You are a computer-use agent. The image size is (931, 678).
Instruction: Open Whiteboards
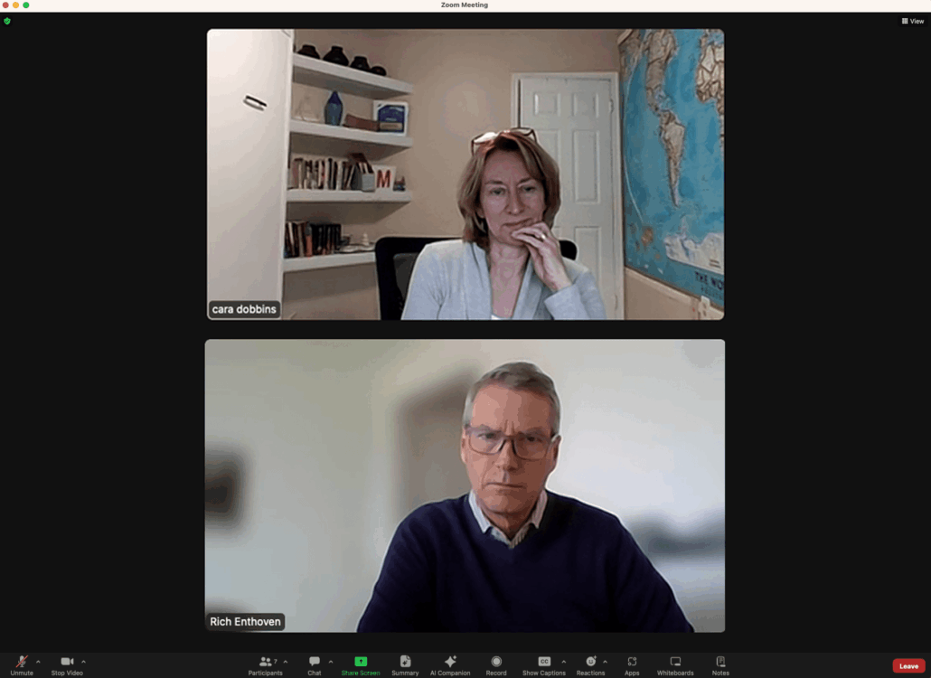(x=674, y=664)
